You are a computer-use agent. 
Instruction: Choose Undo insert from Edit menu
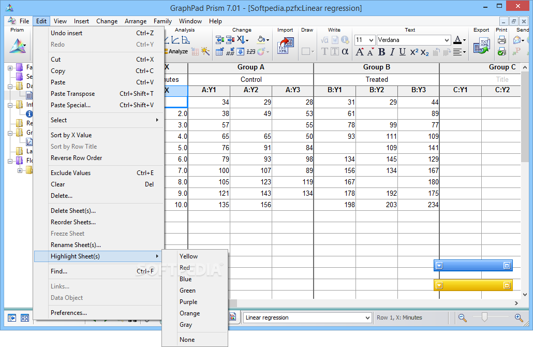(99, 33)
